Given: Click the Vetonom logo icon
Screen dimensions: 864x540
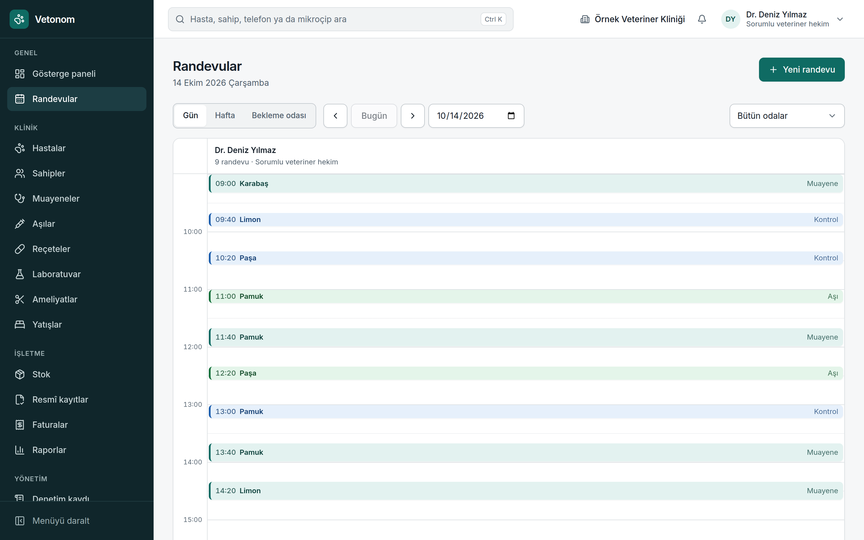Looking at the screenshot, I should pos(19,19).
